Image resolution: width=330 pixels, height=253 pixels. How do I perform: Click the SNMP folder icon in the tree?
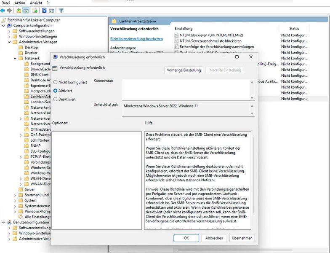(x=26, y=146)
